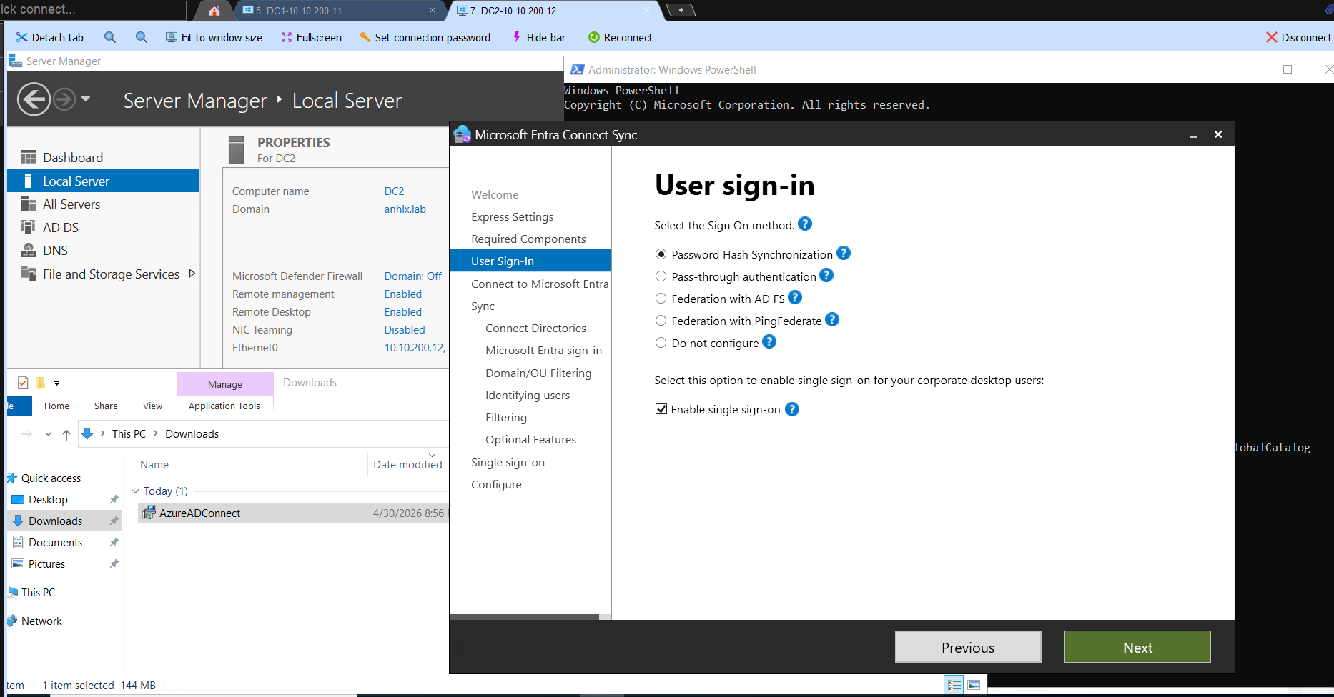
Task: Click the Reconnect button
Action: tap(620, 37)
